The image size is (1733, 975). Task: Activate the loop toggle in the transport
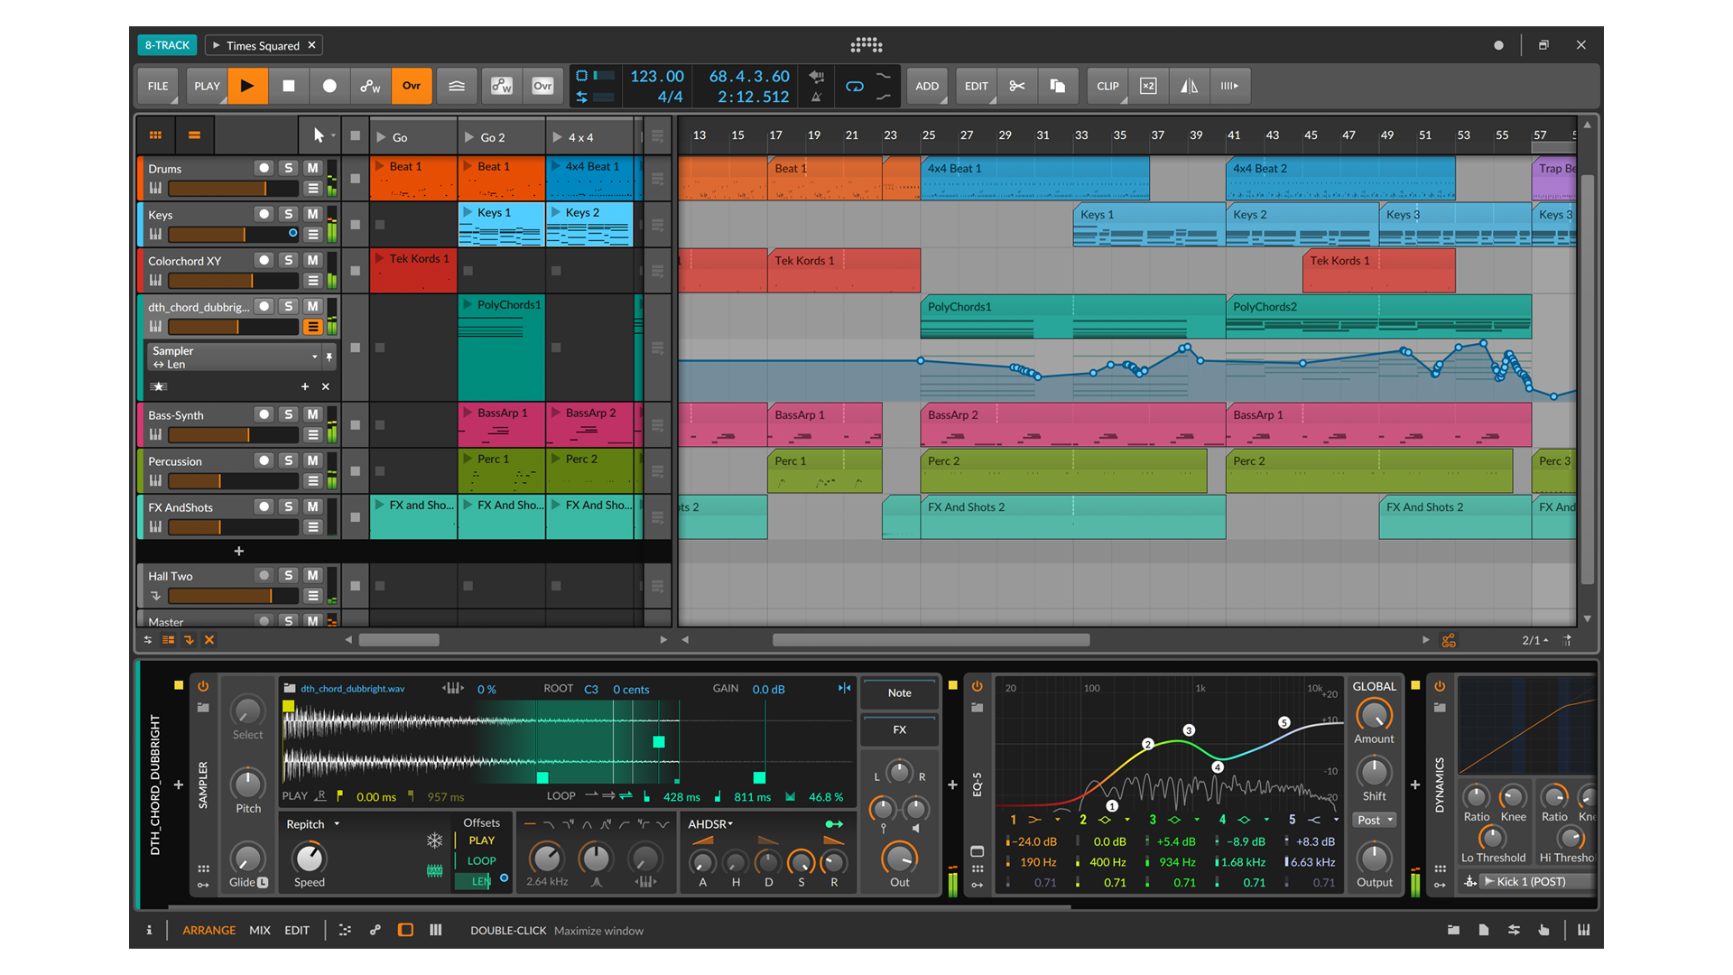(854, 86)
